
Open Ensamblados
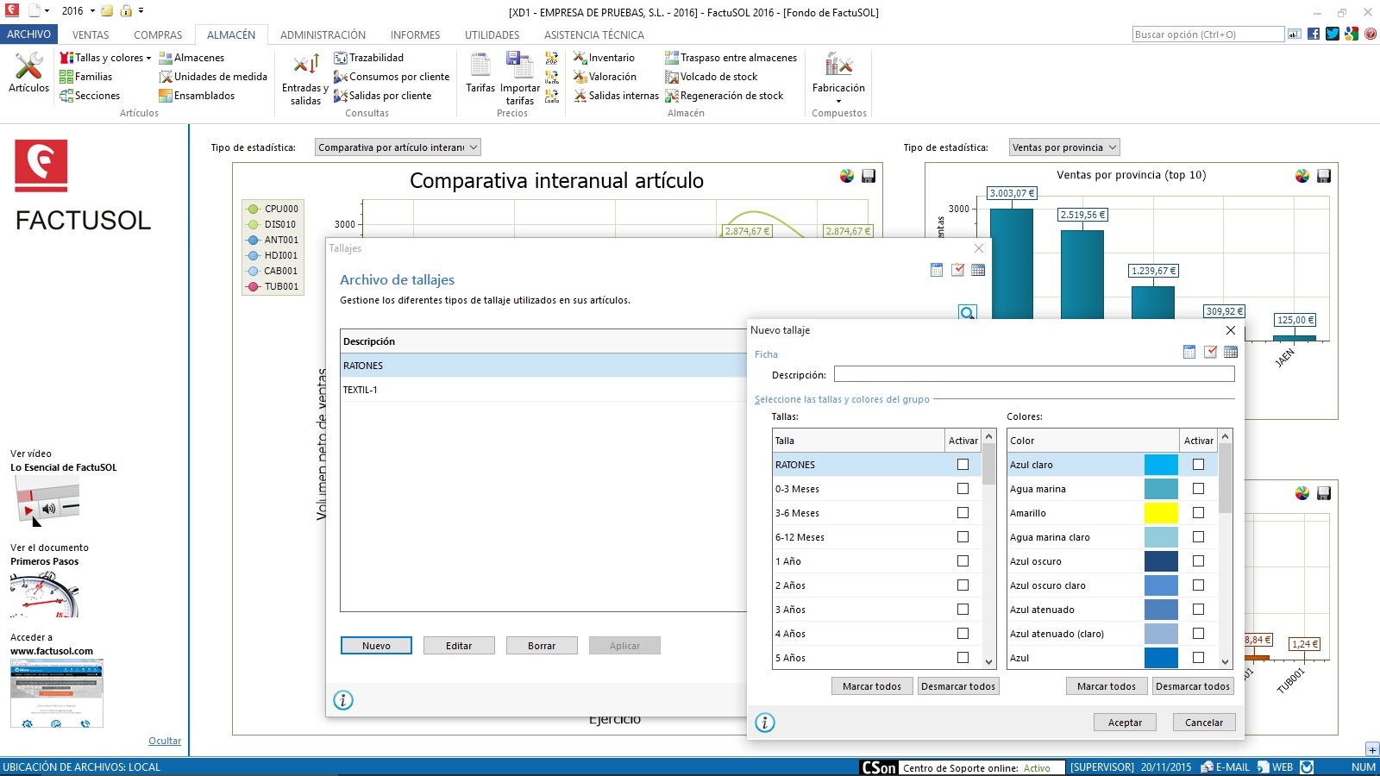(197, 96)
